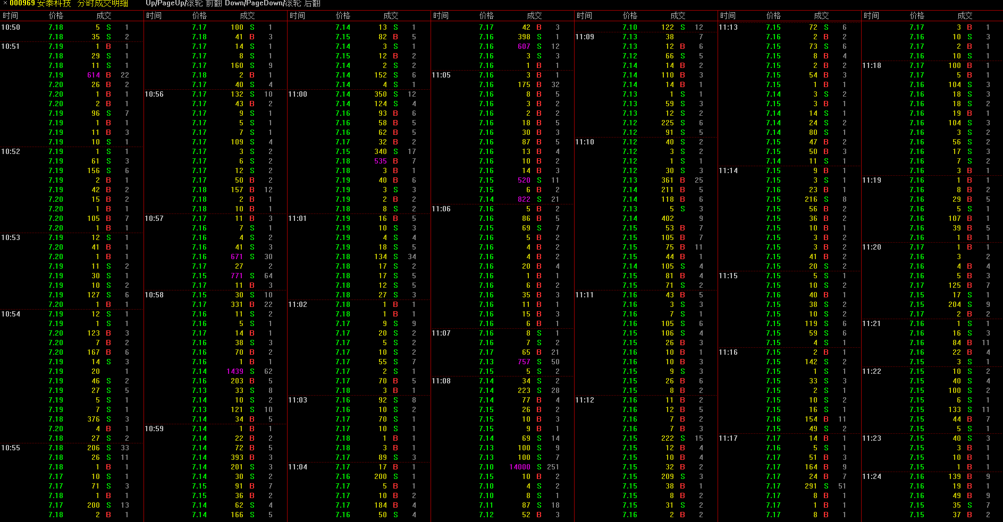Select the 10:57 time label
The image size is (1003, 522).
tap(154, 218)
